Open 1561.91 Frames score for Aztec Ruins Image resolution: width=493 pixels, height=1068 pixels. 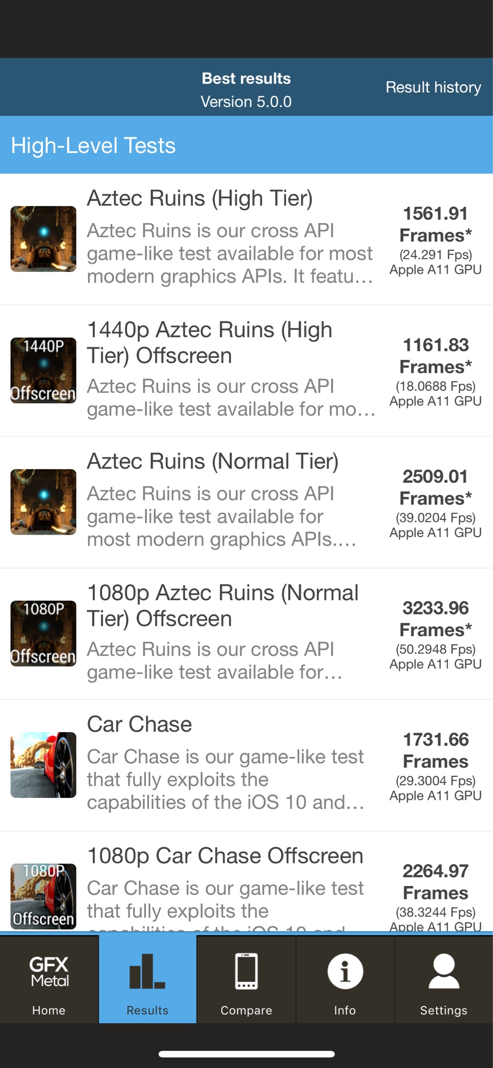point(436,224)
